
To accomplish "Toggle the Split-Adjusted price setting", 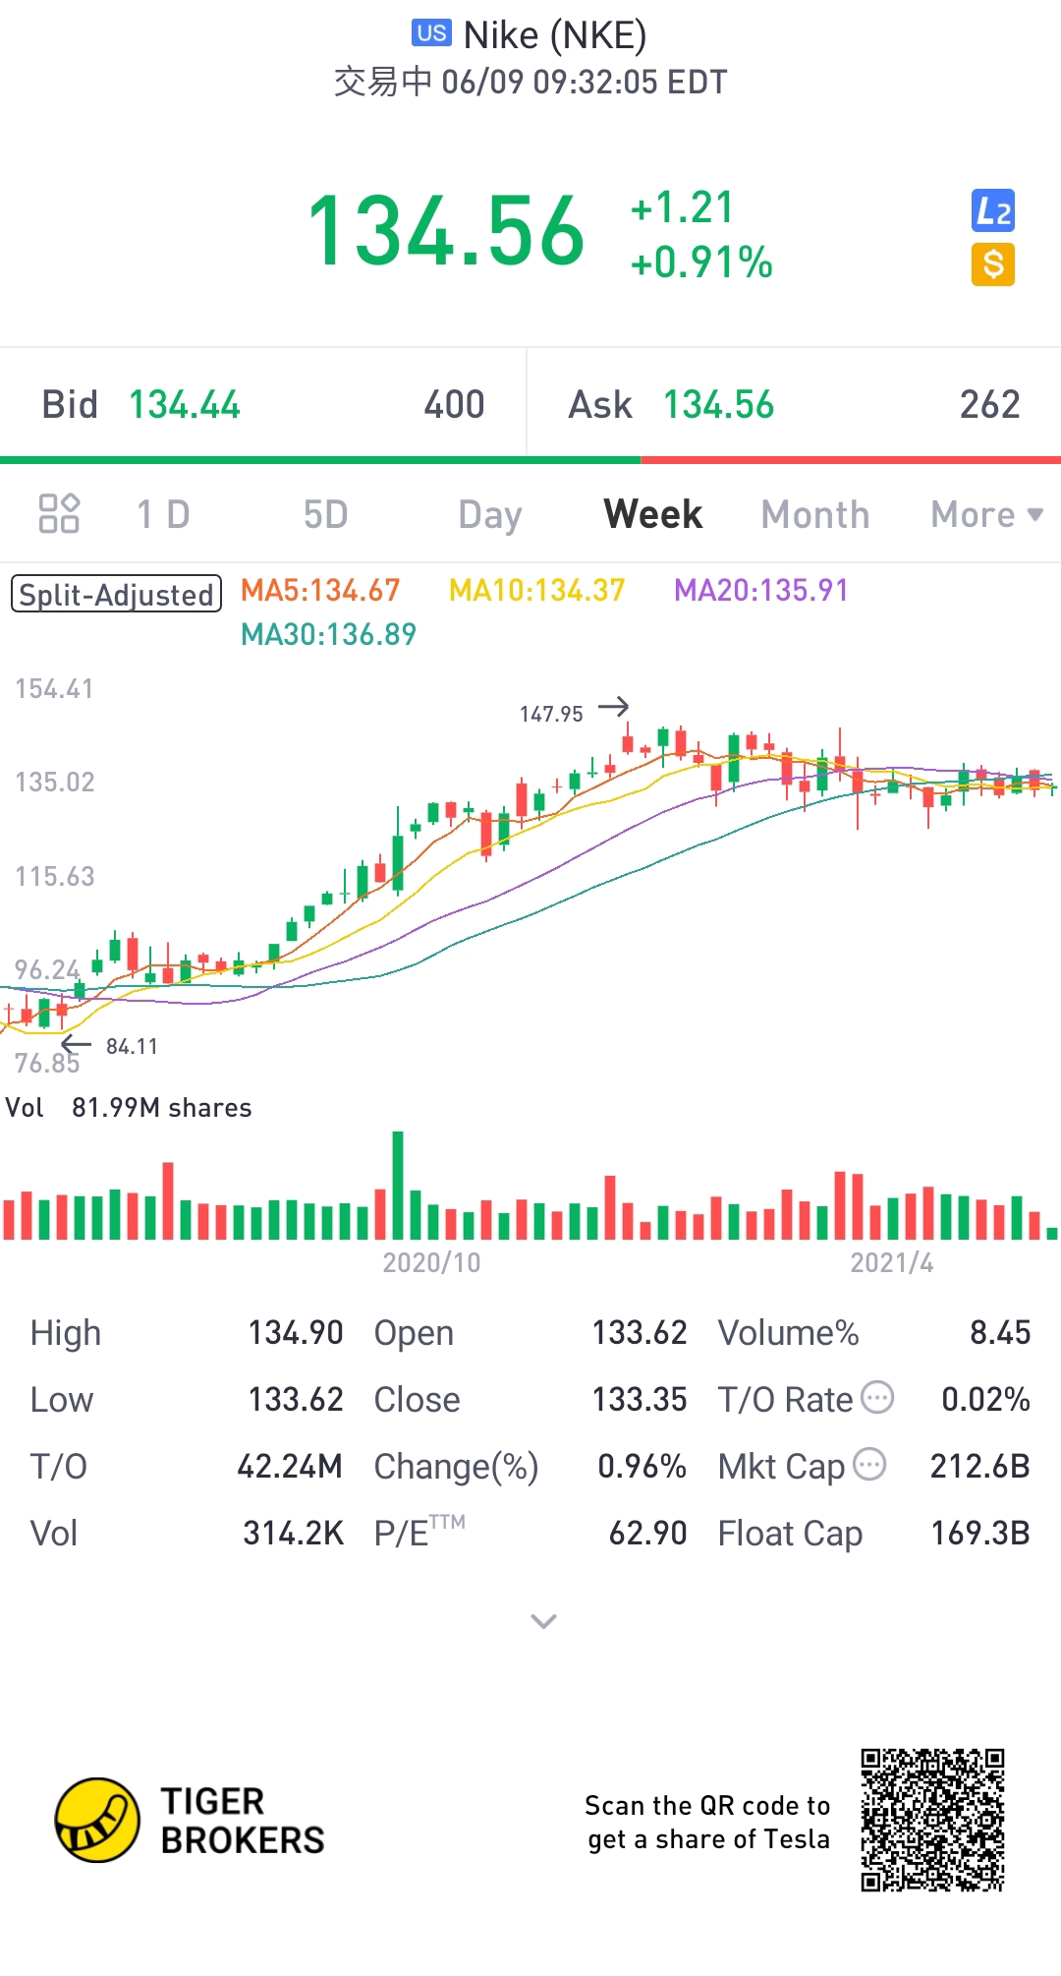I will (116, 594).
